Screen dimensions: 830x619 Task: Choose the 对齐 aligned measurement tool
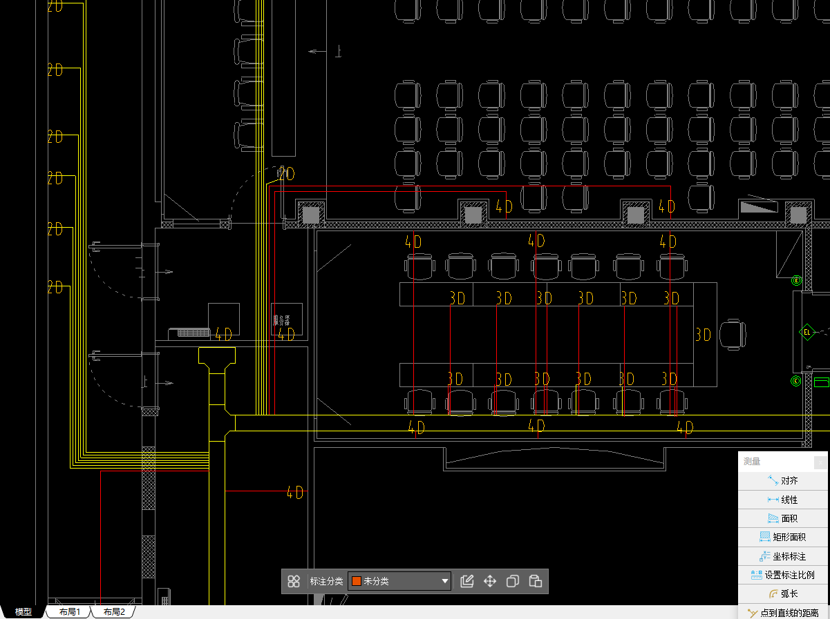pyautogui.click(x=782, y=481)
